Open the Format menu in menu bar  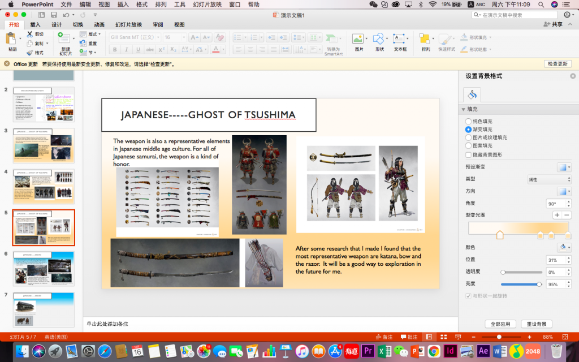pos(142,5)
